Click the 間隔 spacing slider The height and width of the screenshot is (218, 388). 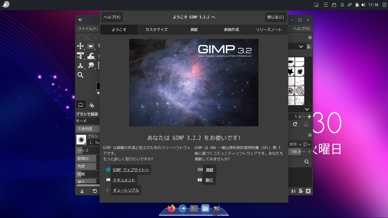pyautogui.click(x=88, y=174)
